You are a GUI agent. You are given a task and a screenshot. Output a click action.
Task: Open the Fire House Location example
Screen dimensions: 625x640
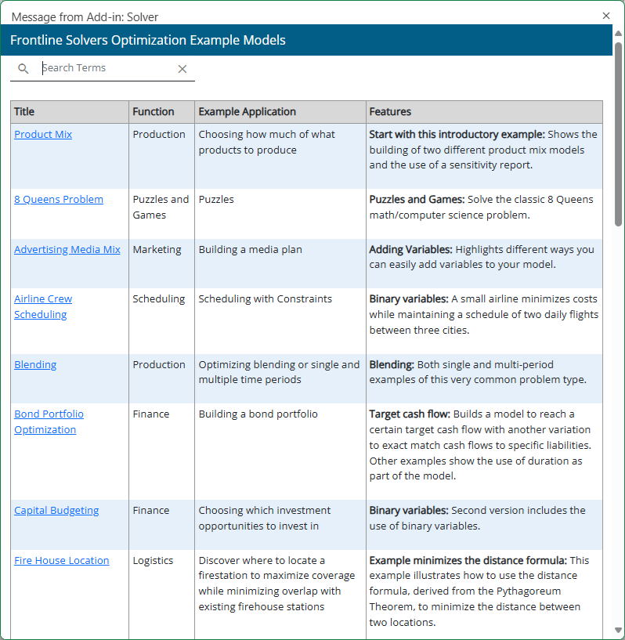pyautogui.click(x=61, y=561)
